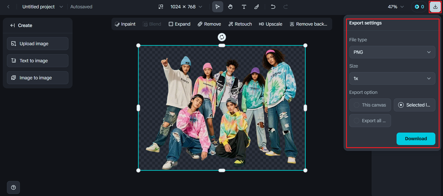Screen dimensions: 443x196
Task: Click the Export settings heading
Action: (365, 23)
